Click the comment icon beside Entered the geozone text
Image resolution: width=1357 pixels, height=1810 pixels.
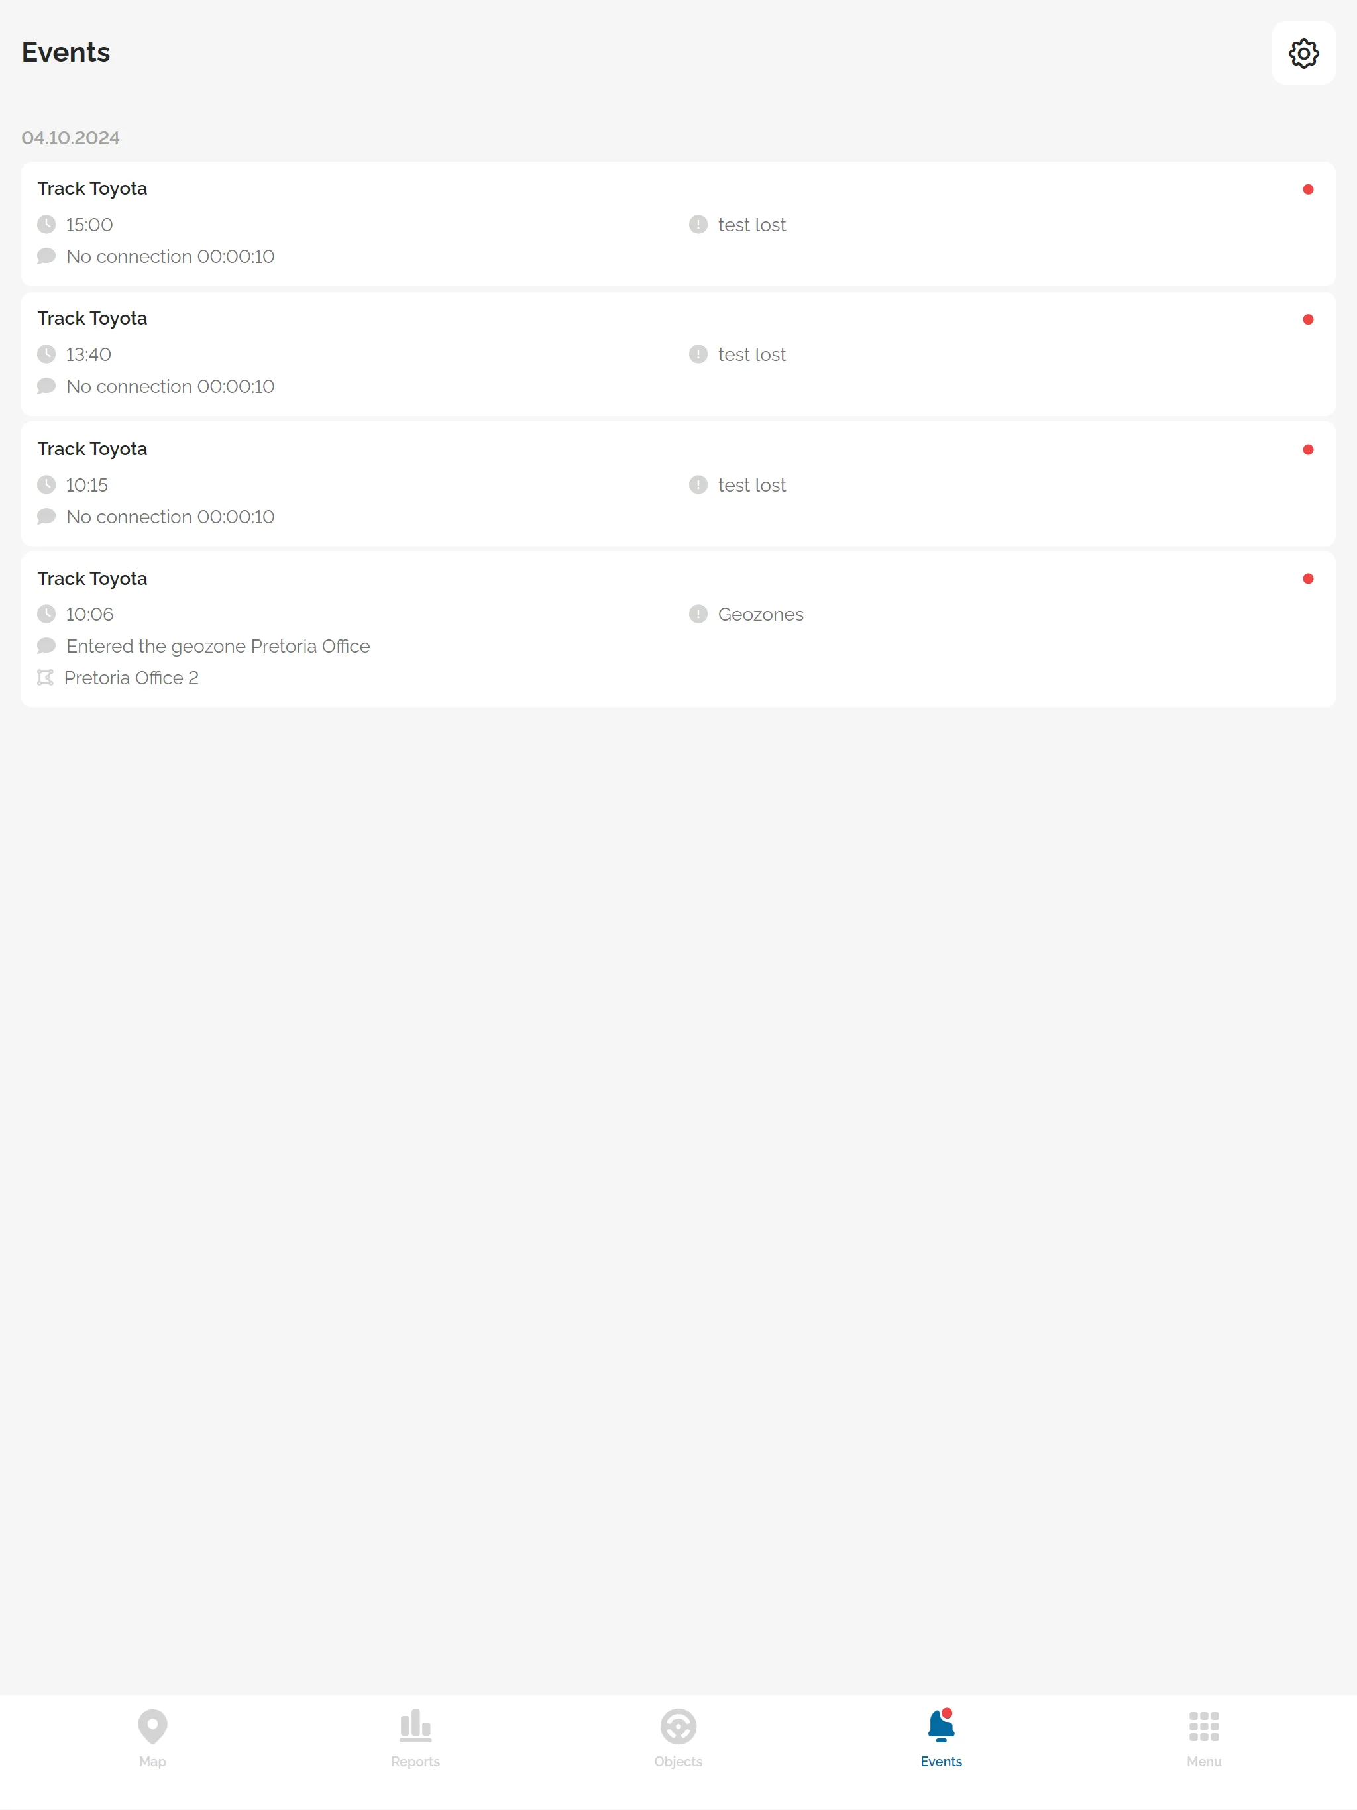point(46,645)
